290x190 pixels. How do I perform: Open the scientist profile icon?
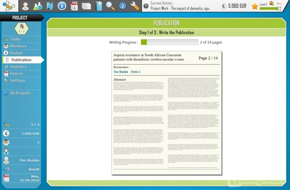tap(26, 6)
